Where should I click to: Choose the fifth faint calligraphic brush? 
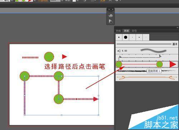146,37
